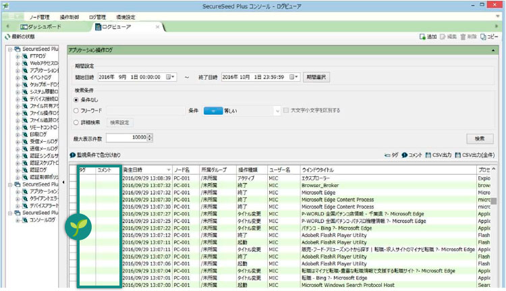Viewport: 506px width, 291px height.
Task: Click the 検索 search button
Action: click(480, 139)
